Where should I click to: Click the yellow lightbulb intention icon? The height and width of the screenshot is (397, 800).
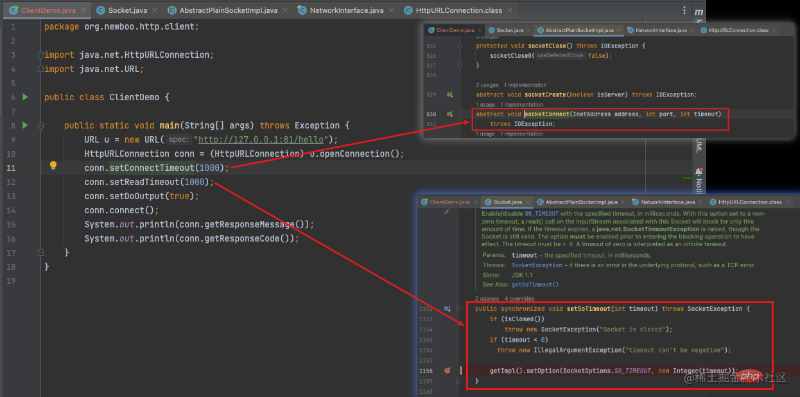click(53, 166)
